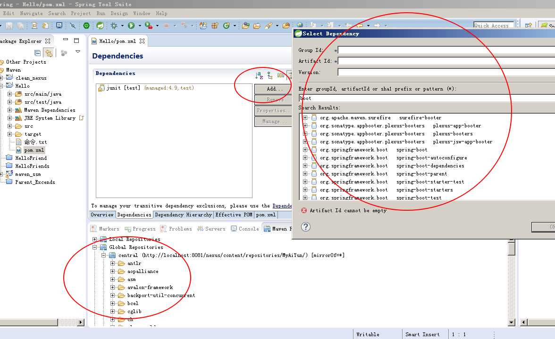Maximize the Package Explorer panel

(x=76, y=40)
